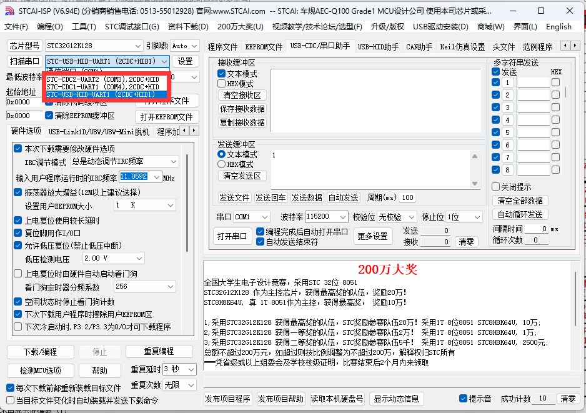Click 读取本机硬盘号 button
Viewport: 586px width, 413px height.
(x=337, y=399)
